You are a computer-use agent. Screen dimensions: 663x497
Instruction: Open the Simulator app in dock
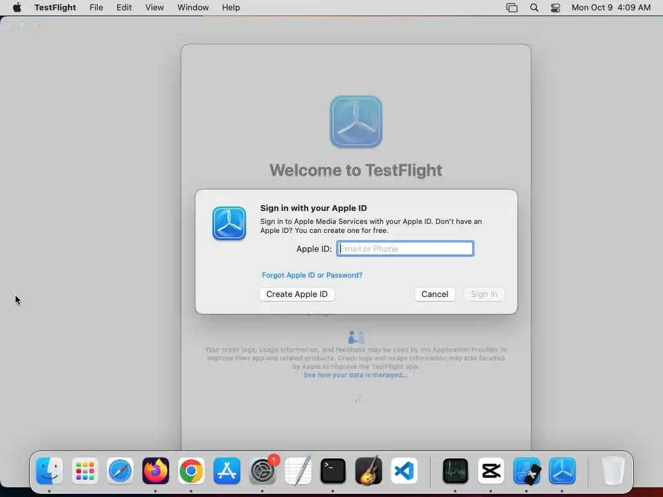(x=526, y=471)
